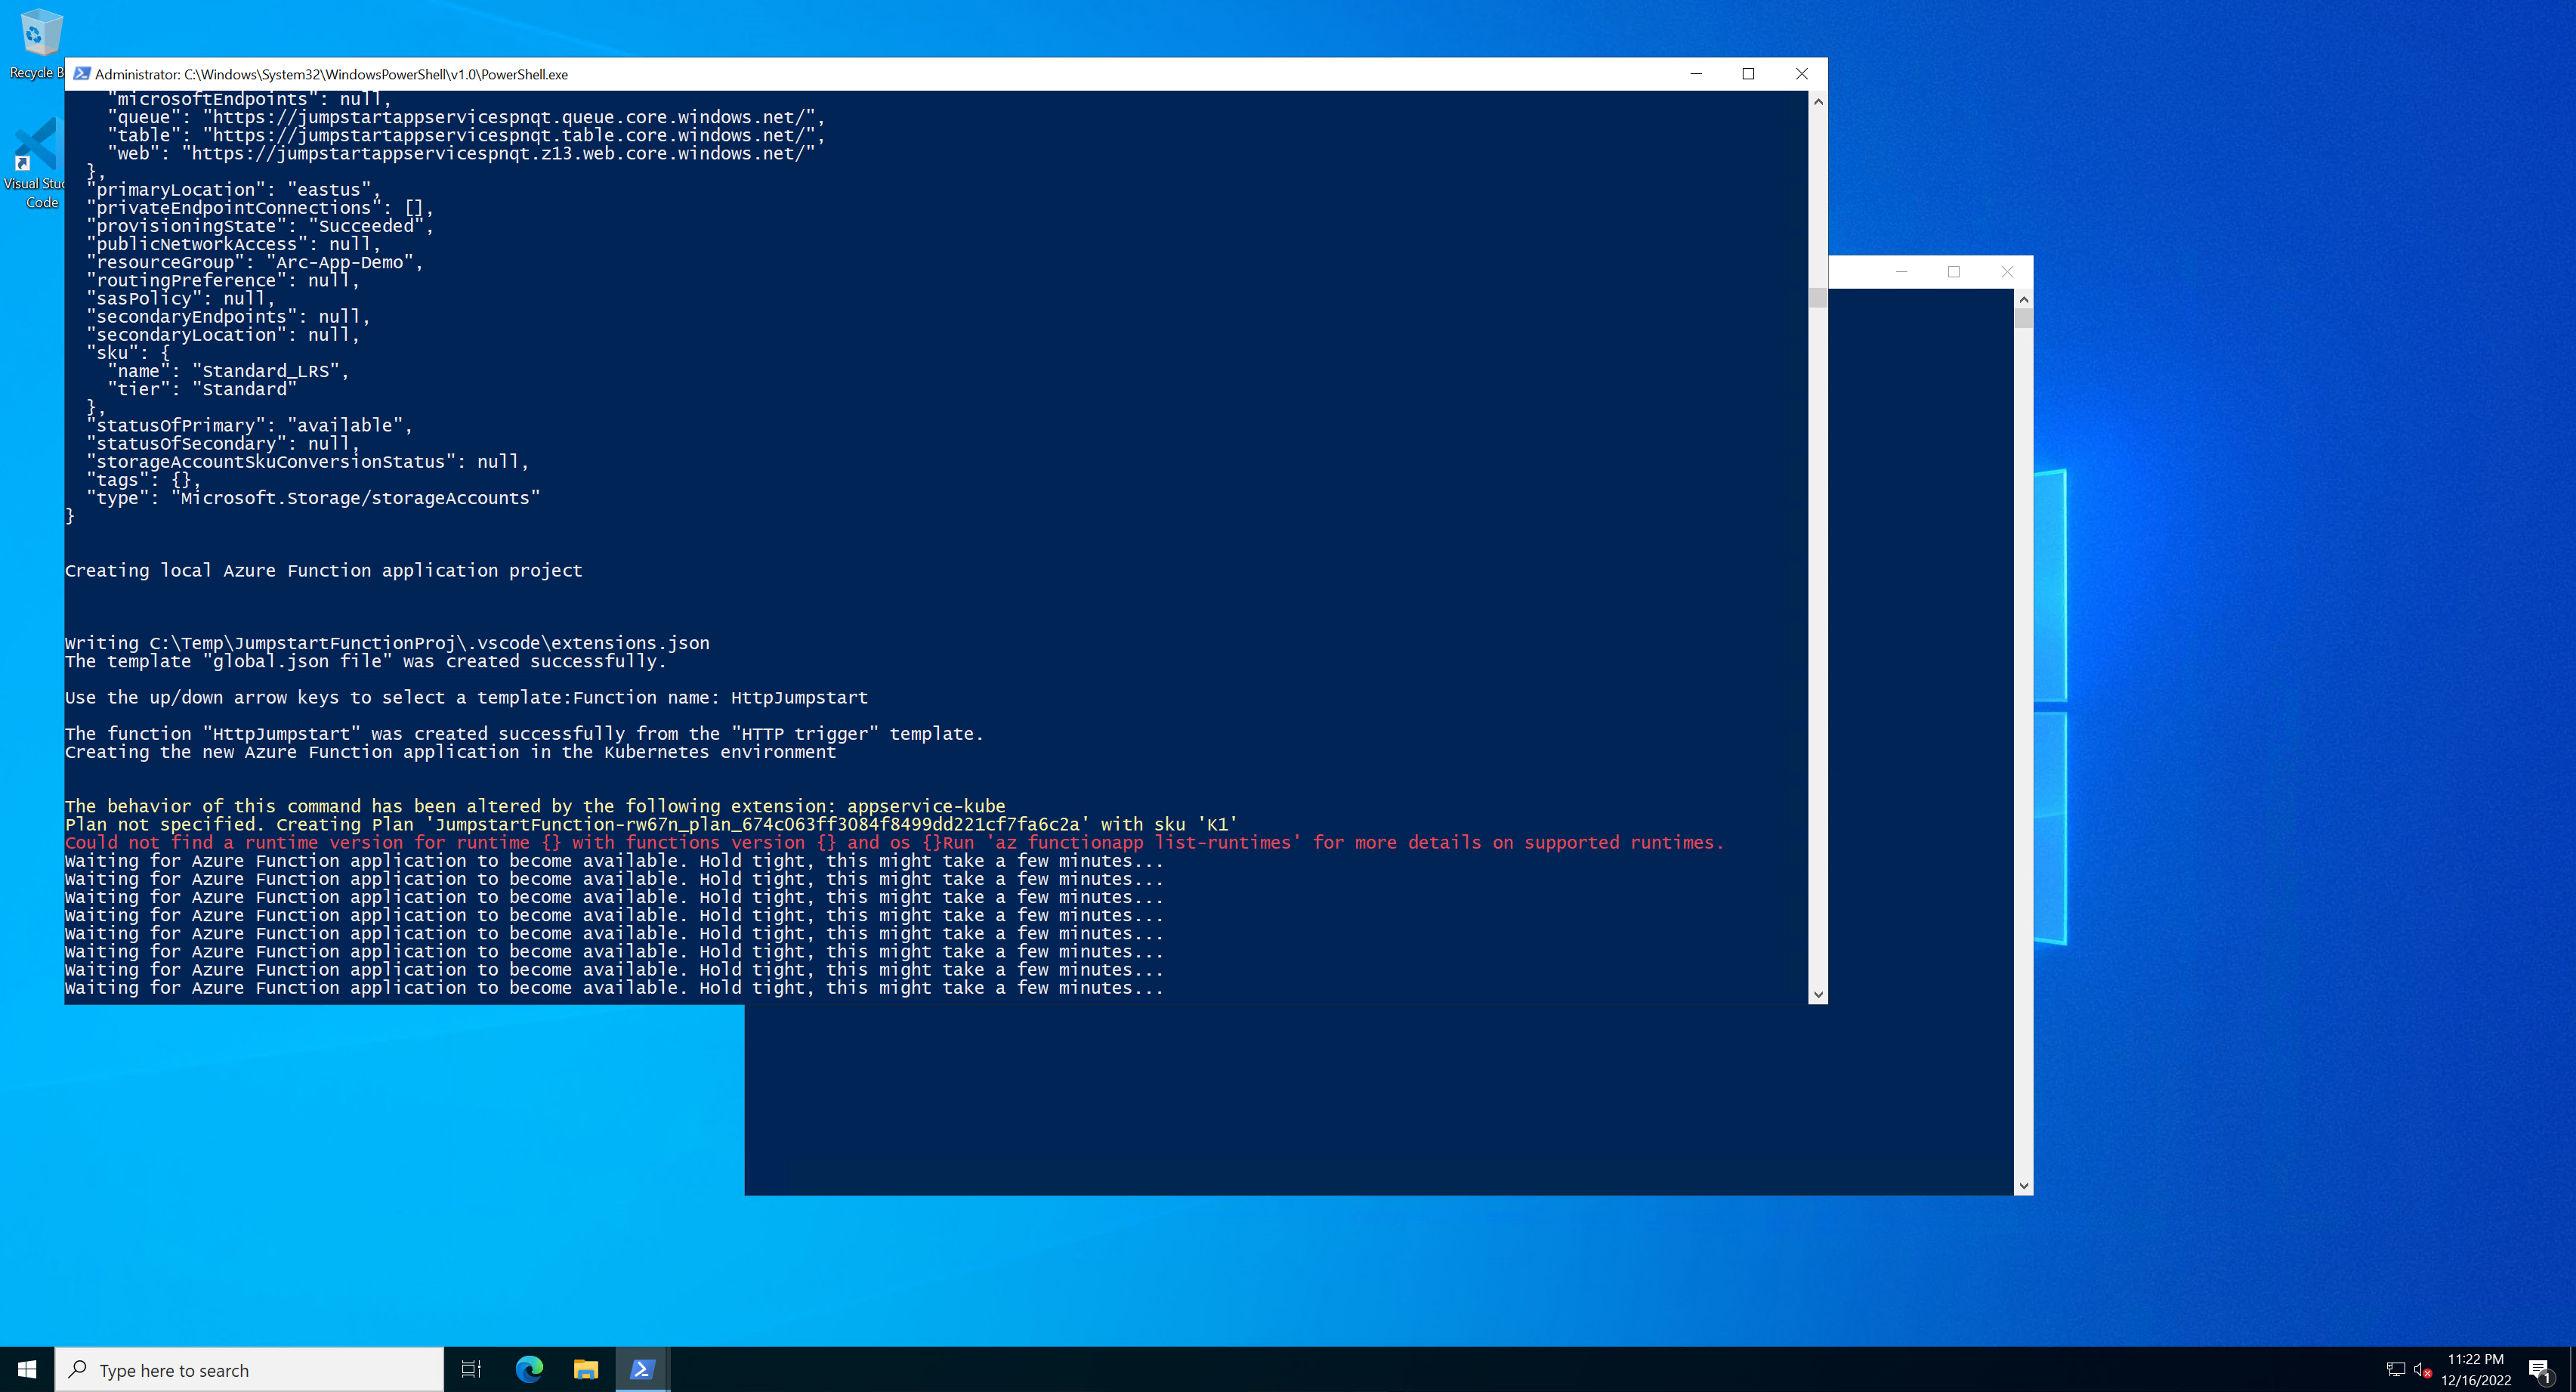Click the background window scrollbar up arrow

pyautogui.click(x=2023, y=299)
